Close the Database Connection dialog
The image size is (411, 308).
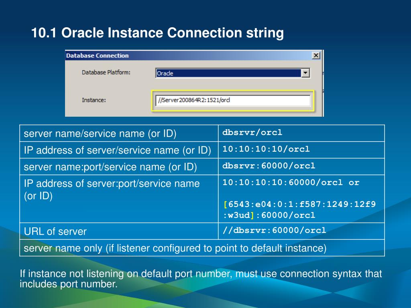pos(316,55)
